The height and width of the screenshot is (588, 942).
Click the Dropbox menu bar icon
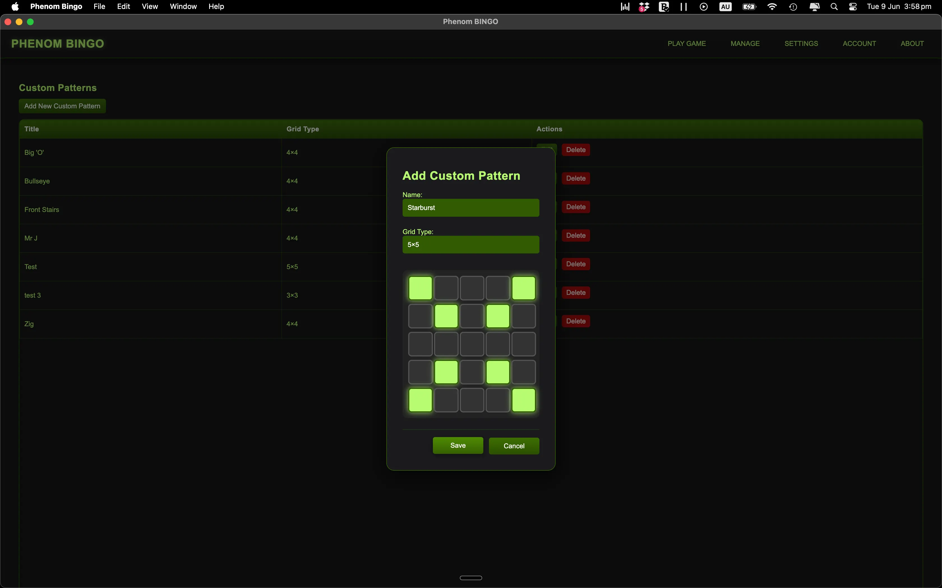(644, 7)
